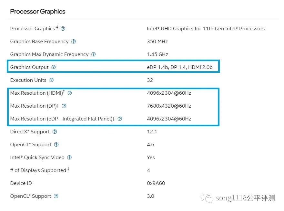Click the 7680x4320@60Hz resolution value
The image size is (284, 211).
click(169, 106)
